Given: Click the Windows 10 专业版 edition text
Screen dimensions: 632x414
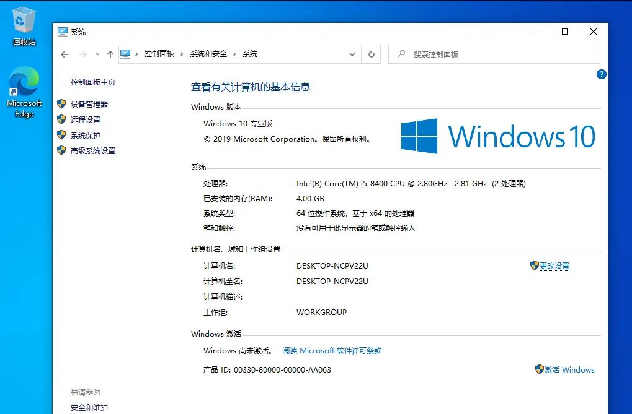Looking at the screenshot, I should pos(238,124).
